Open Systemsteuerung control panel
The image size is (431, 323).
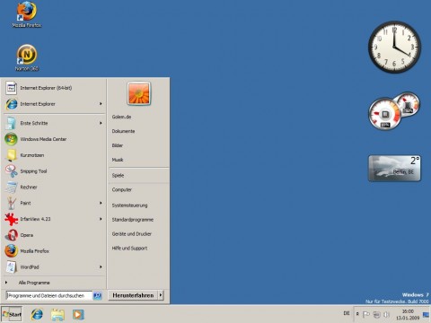(x=129, y=205)
